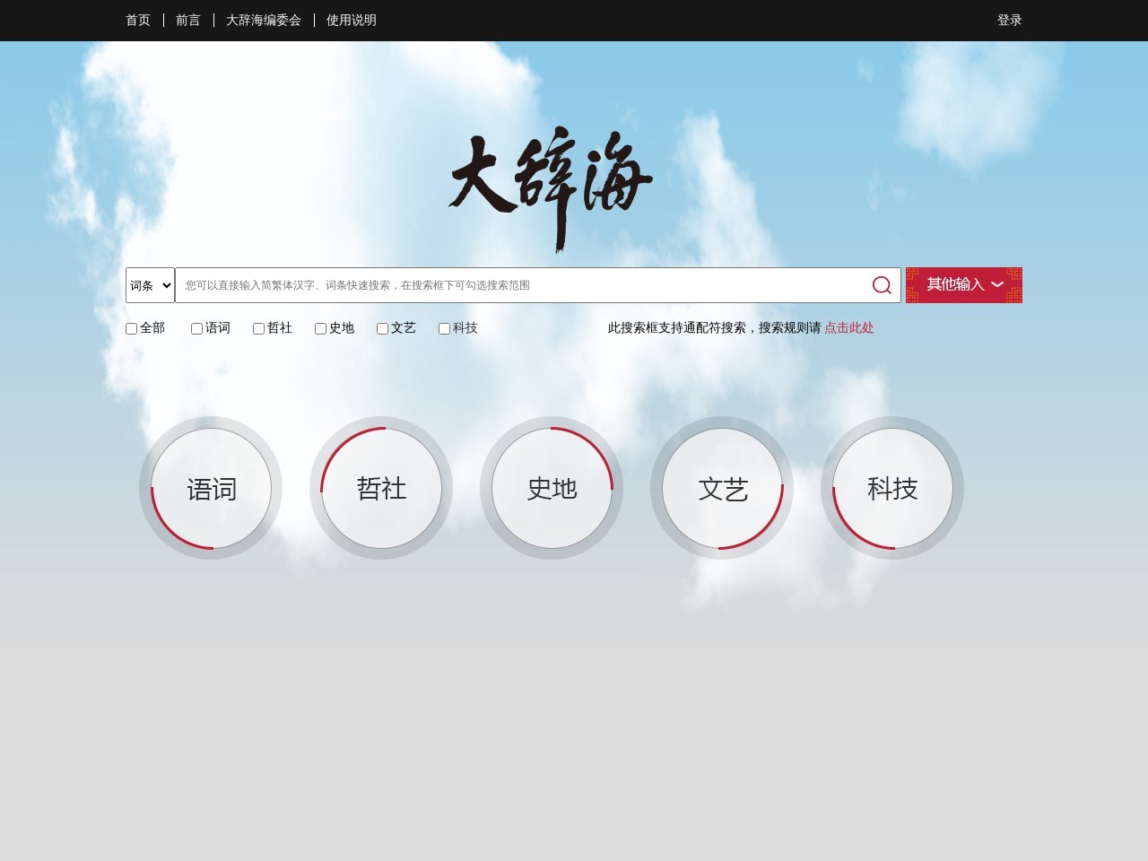Check the 语词 search scope
This screenshot has width=1148, height=861.
pyautogui.click(x=196, y=328)
